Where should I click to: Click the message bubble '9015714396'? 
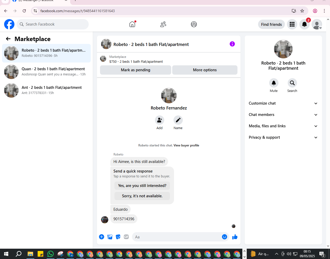[x=124, y=219]
